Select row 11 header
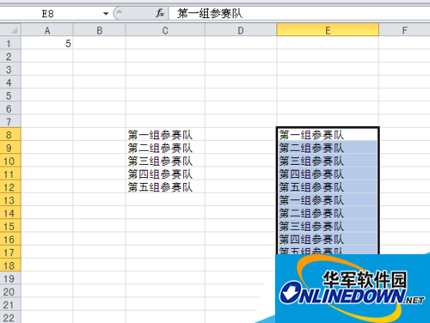430x323 pixels. pos(10,174)
